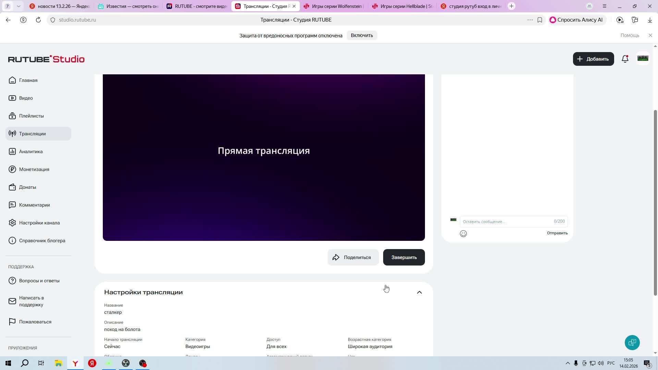658x370 pixels.
Task: Click Включить on the protection banner
Action: point(362,35)
